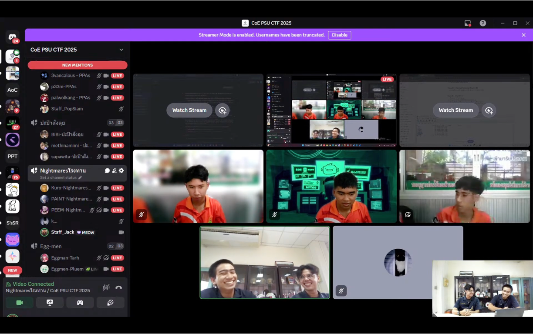
Task: Click the video tile with two smiling participants
Action: pos(265,262)
